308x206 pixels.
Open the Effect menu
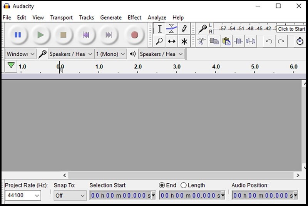(x=134, y=17)
